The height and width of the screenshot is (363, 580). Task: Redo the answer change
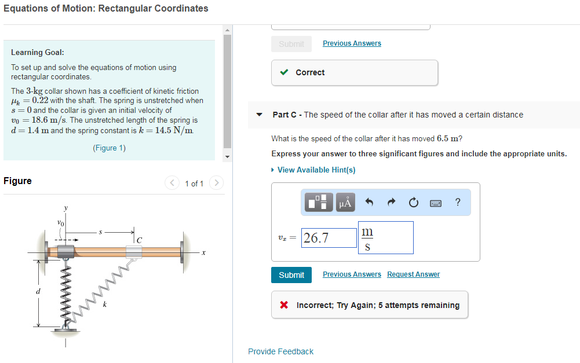[391, 202]
